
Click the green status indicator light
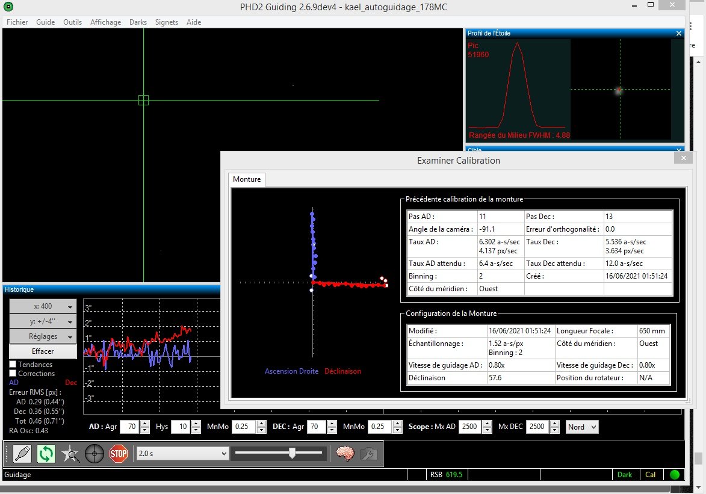point(675,475)
